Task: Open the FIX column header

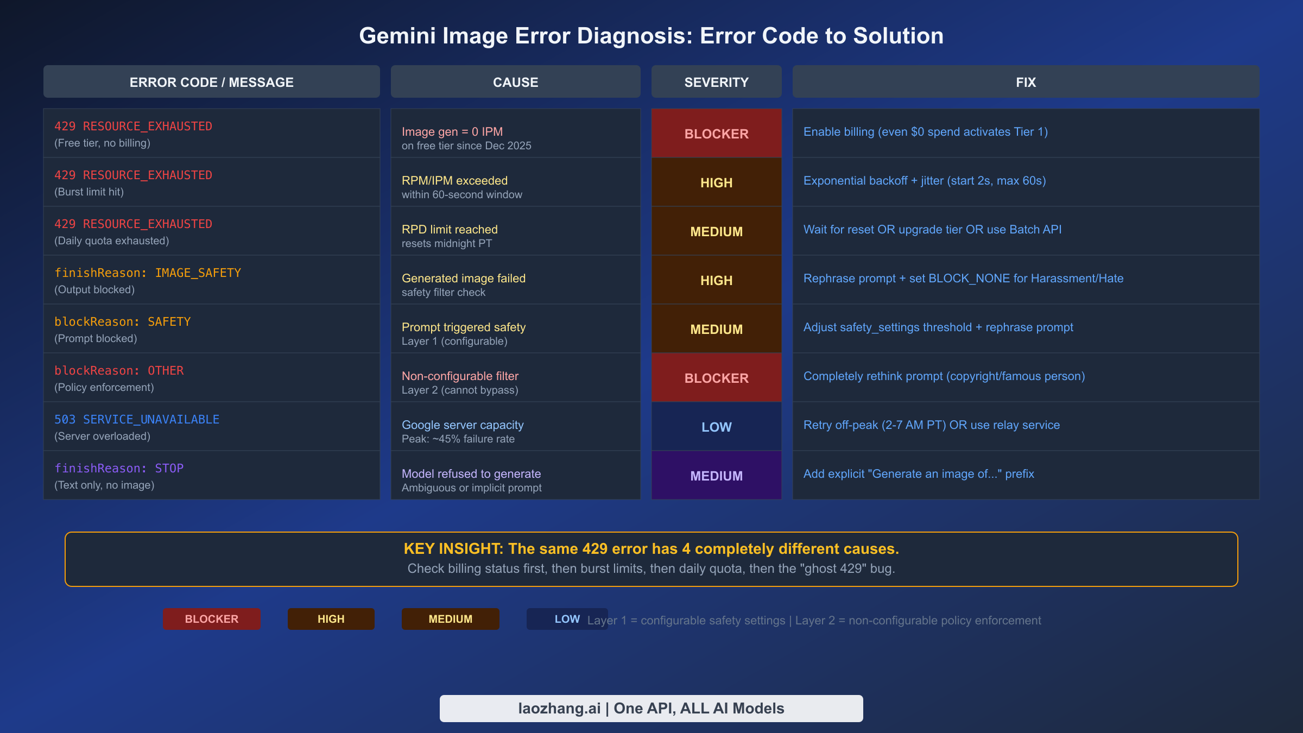Action: 1025,81
